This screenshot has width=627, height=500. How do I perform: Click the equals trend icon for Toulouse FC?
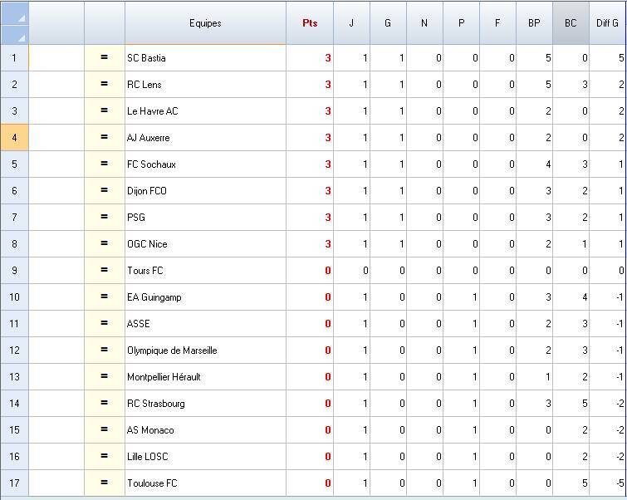pyautogui.click(x=105, y=483)
